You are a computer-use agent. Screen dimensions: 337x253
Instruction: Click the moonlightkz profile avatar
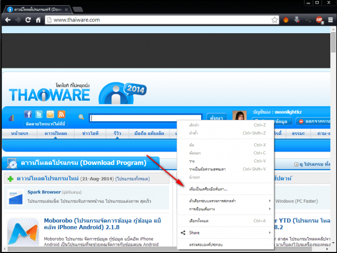[x=240, y=116]
